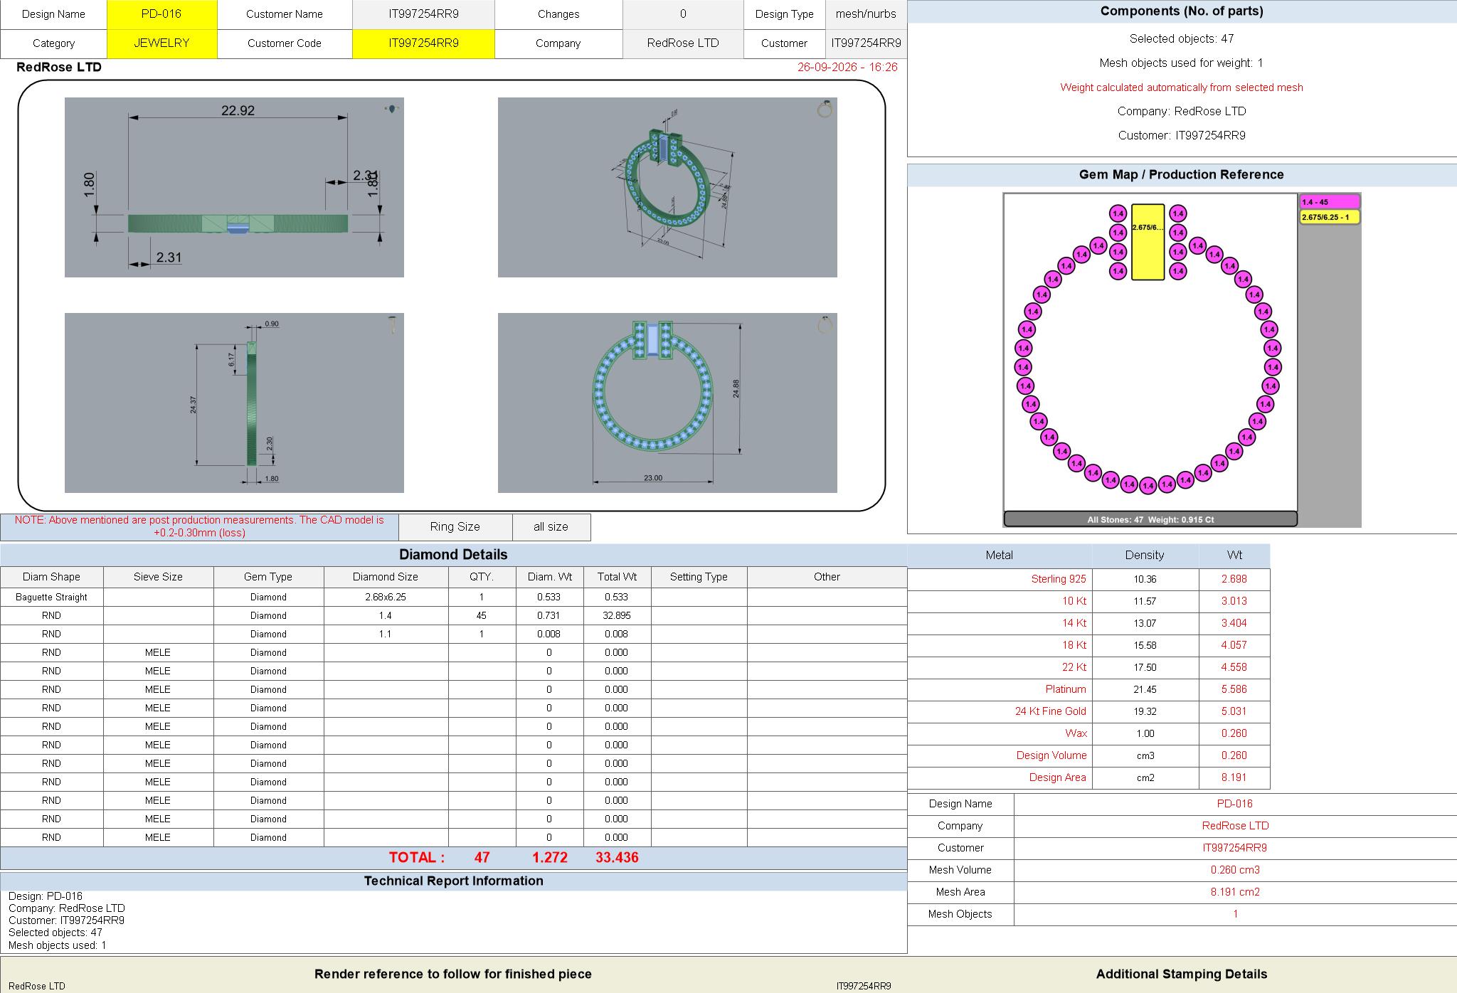Click the Sterling 925 metal row label

point(1059,579)
